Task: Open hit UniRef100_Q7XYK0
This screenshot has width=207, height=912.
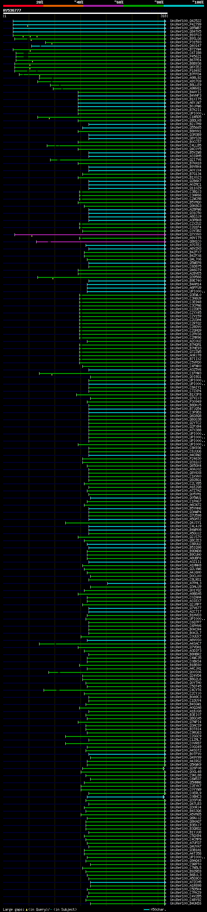Action: point(185,234)
